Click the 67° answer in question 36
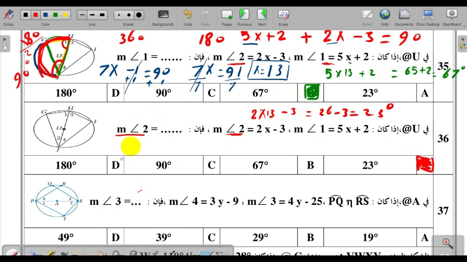 coord(260,165)
